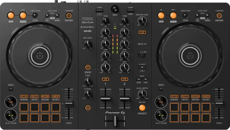Hit the right deck loop OUT button
The width and height of the screenshot is (230, 130).
[173, 15]
